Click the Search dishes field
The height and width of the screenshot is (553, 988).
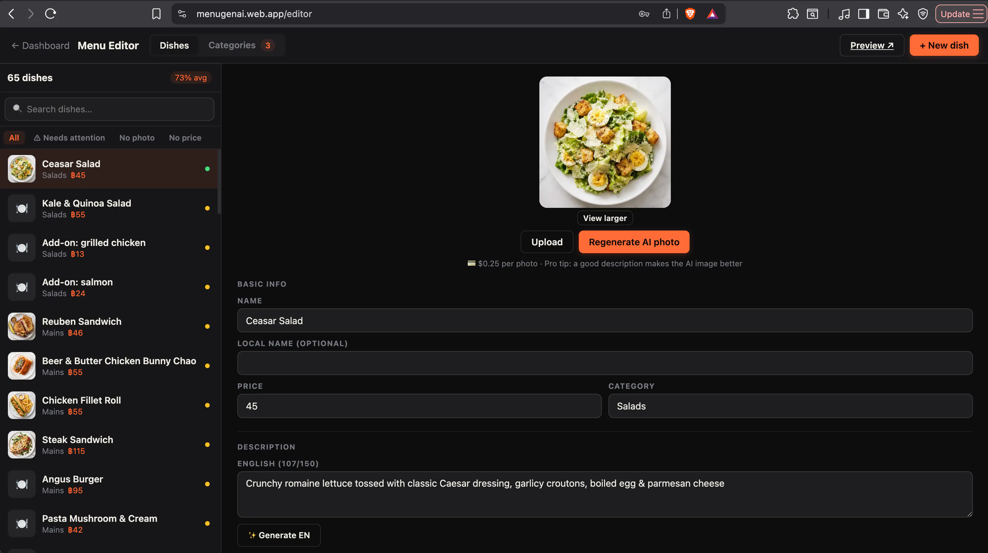[109, 109]
